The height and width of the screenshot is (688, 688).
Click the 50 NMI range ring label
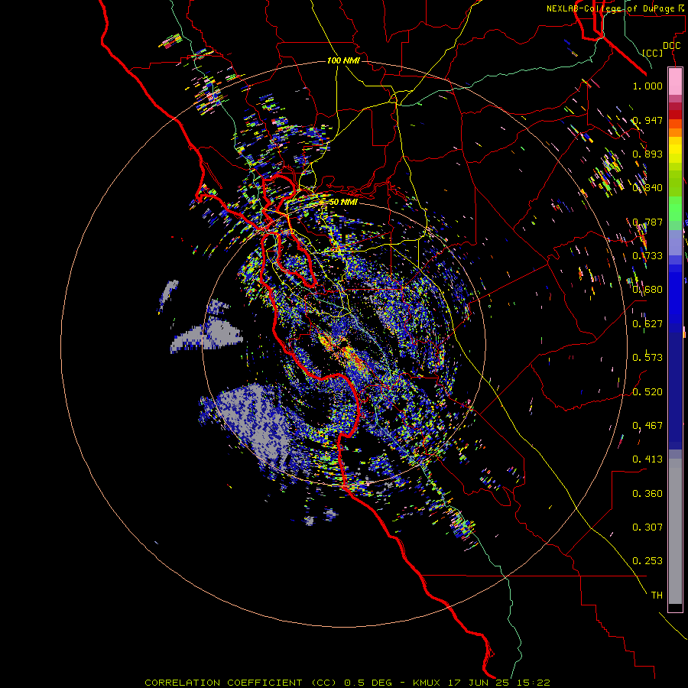point(343,202)
